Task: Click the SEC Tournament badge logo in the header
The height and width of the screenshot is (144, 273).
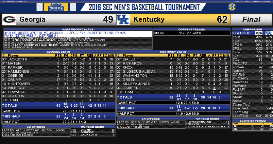Action: [x=56, y=7]
